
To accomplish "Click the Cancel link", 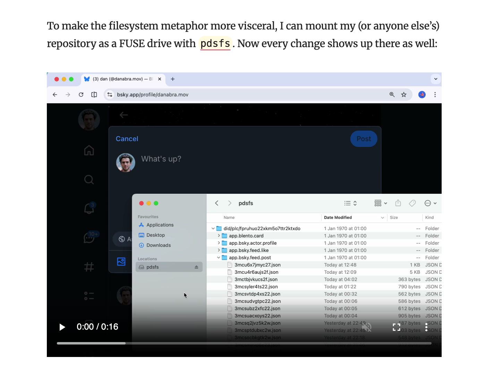I will 127,139.
